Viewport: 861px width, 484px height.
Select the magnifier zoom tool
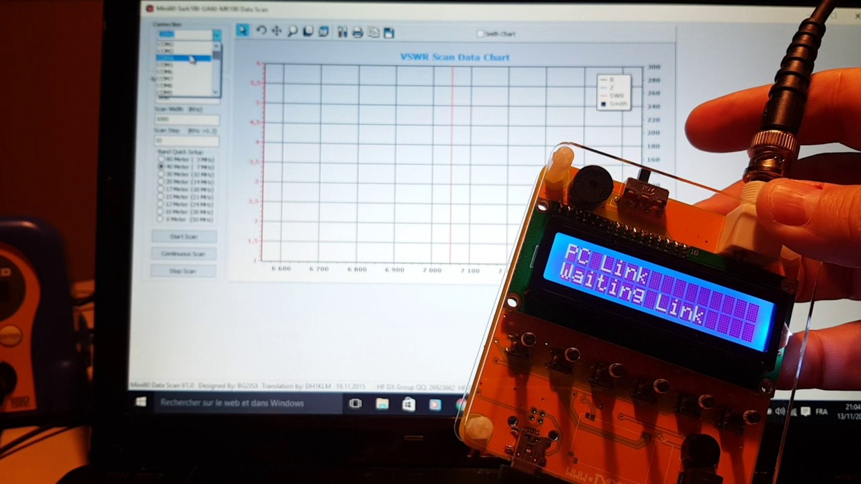point(293,31)
